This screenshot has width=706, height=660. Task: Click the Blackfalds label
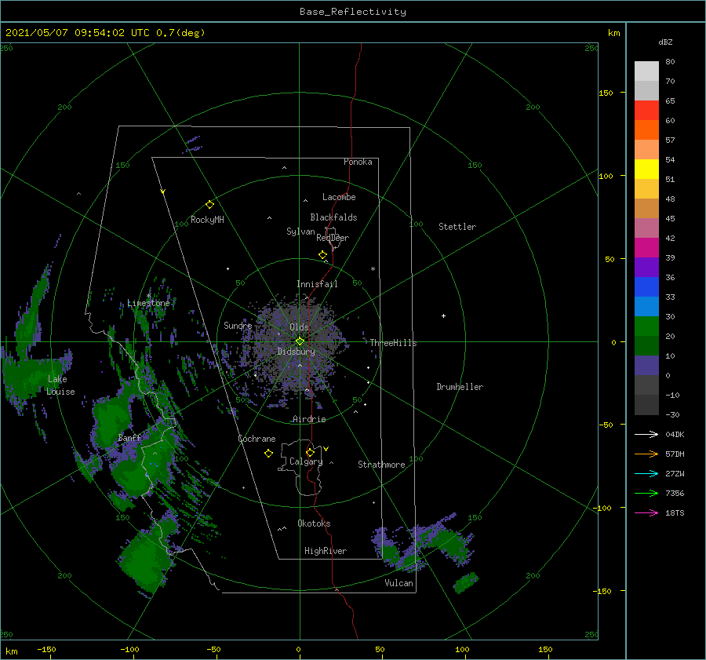pos(333,217)
